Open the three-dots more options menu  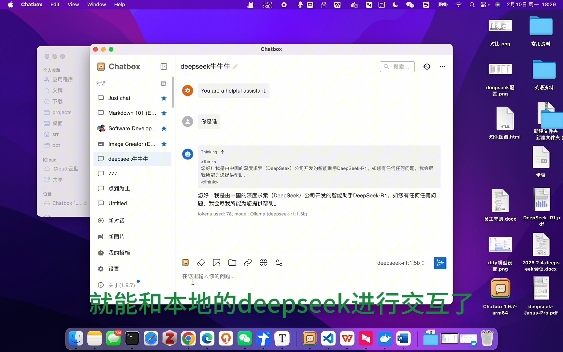tap(442, 66)
